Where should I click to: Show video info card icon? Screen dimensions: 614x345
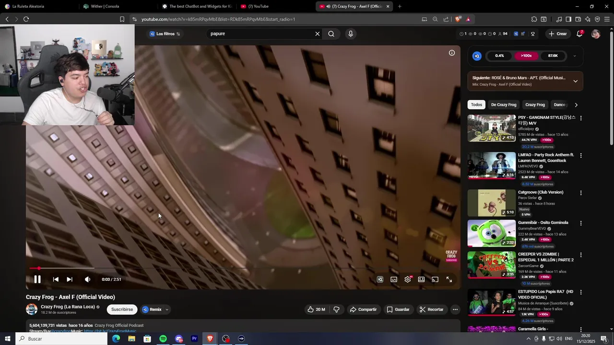[x=452, y=53]
